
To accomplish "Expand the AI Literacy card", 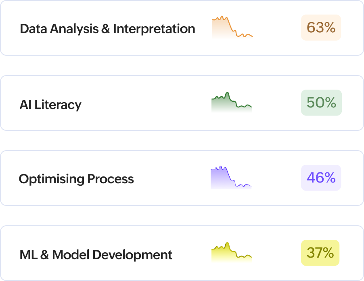I will (x=182, y=102).
